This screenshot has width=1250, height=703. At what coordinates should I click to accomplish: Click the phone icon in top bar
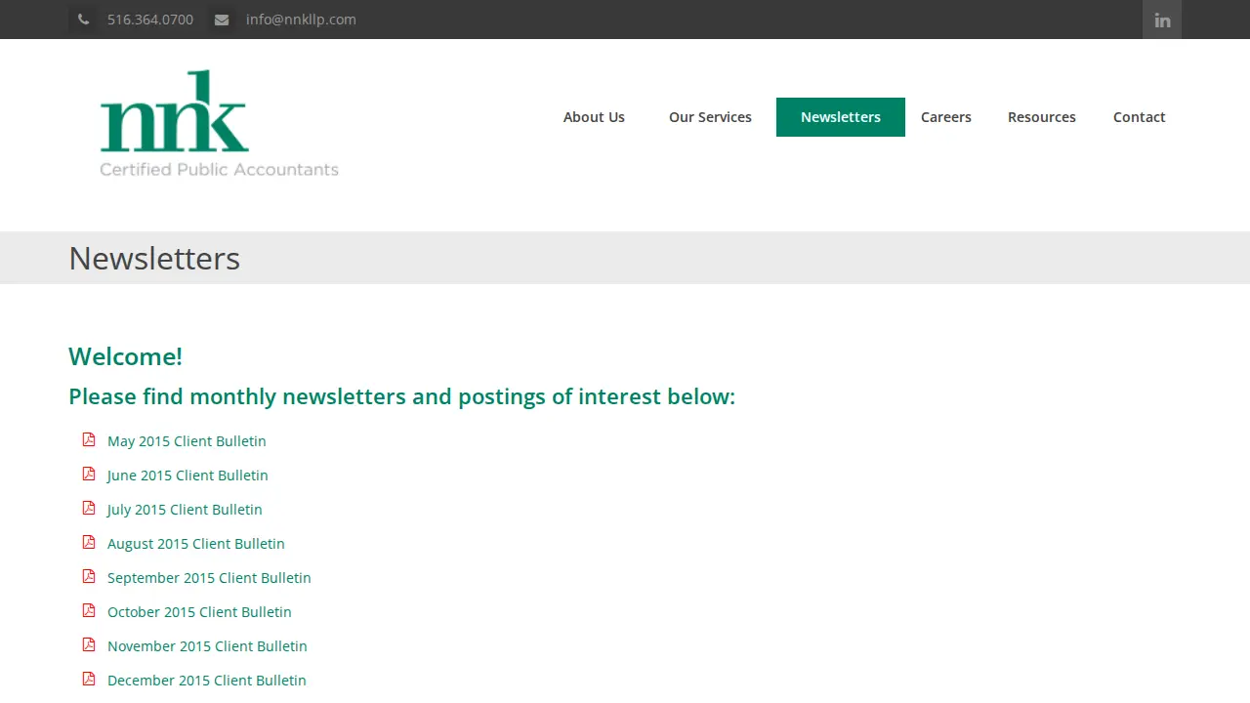click(x=83, y=20)
